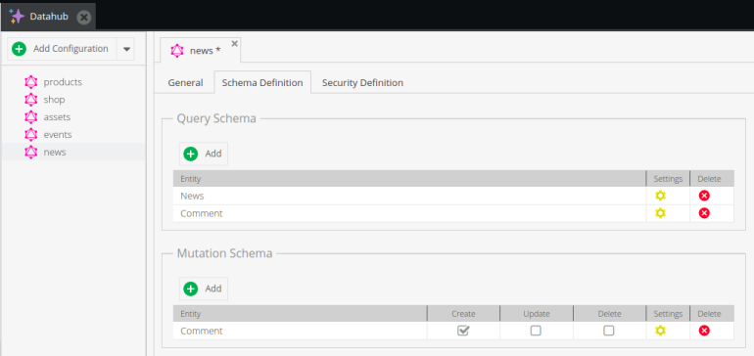Delete the Comment entity in Query Schema

point(704,213)
